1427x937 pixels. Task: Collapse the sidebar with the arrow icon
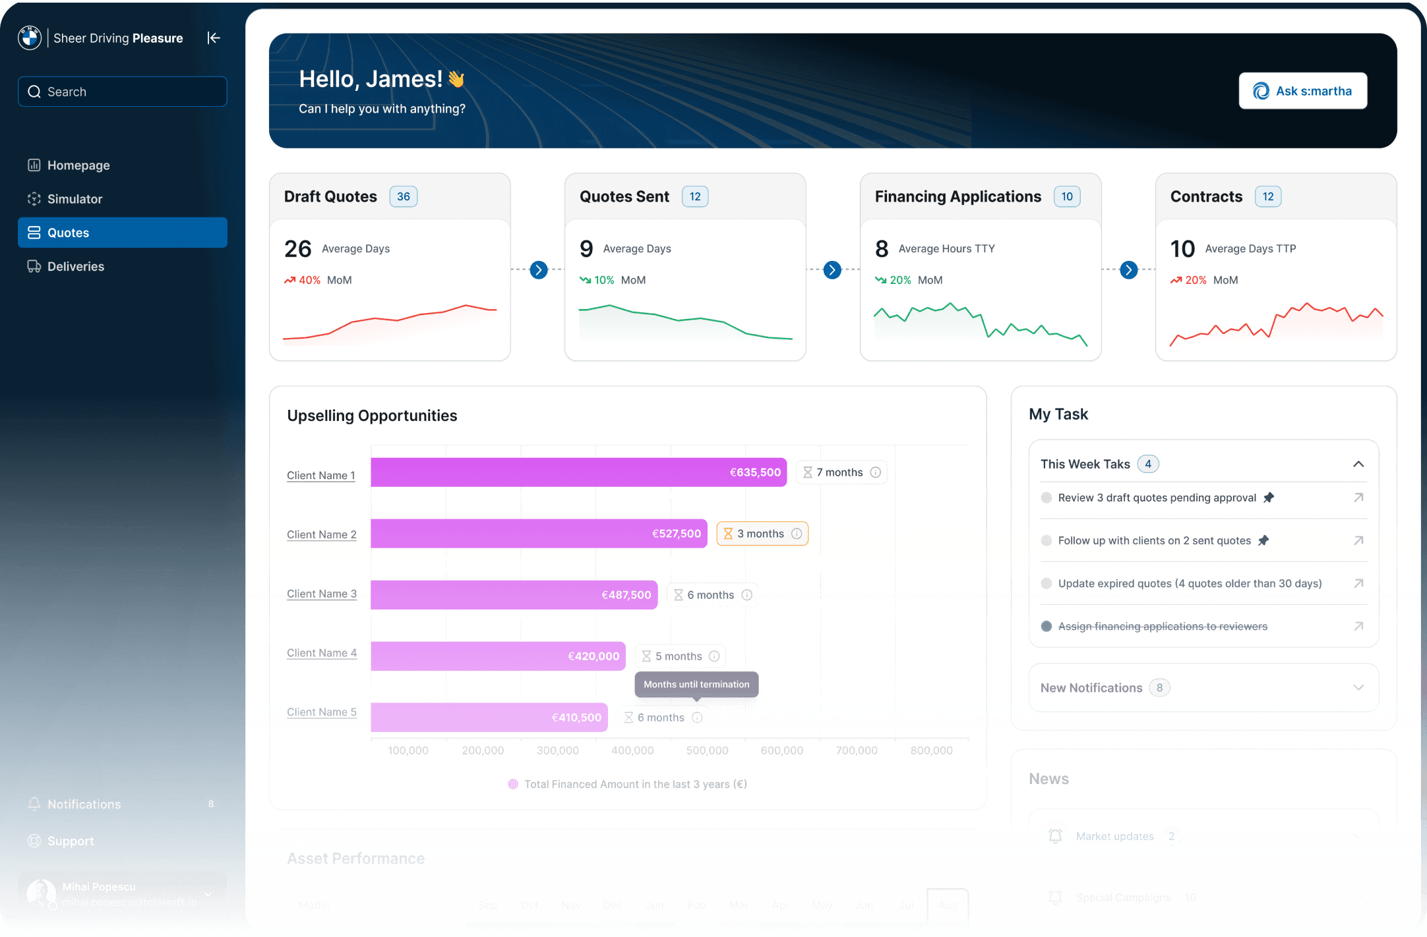click(214, 38)
